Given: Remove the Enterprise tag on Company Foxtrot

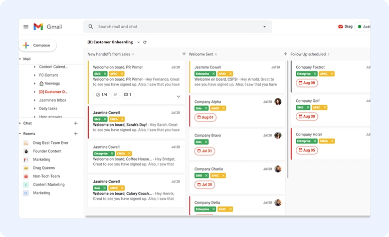Looking at the screenshot, I should coord(315,73).
